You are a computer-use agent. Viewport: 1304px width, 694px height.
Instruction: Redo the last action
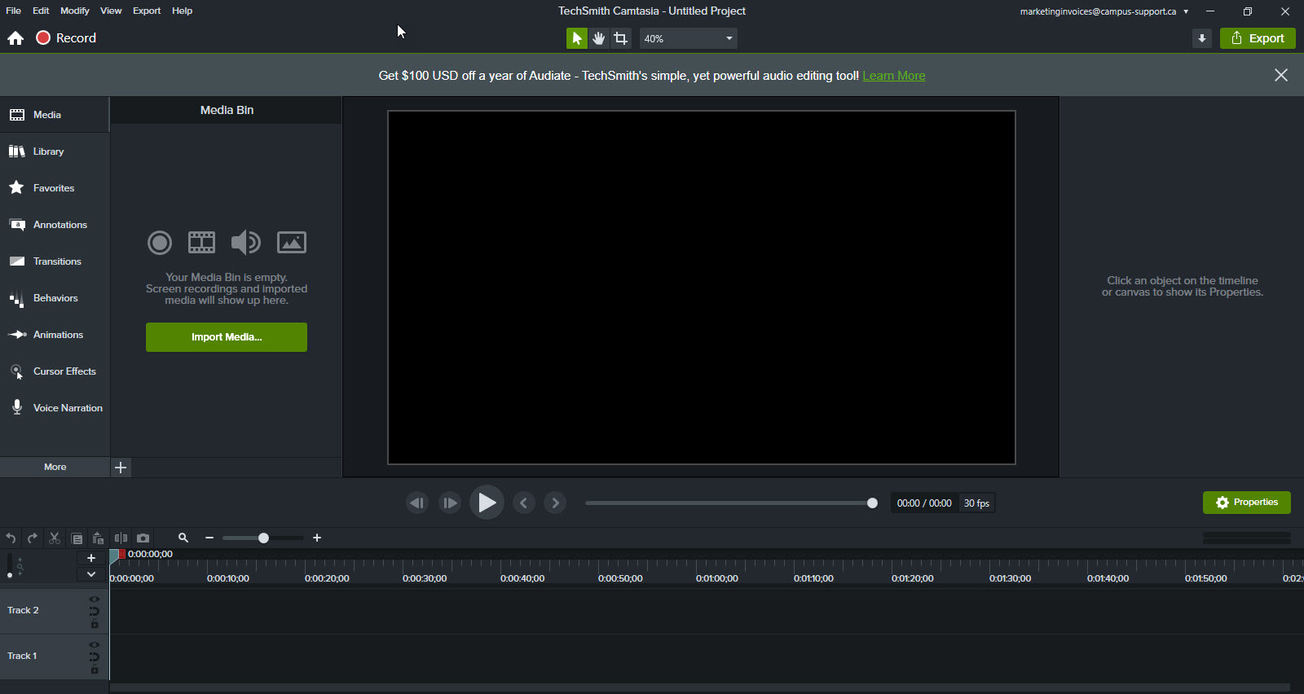(x=33, y=538)
